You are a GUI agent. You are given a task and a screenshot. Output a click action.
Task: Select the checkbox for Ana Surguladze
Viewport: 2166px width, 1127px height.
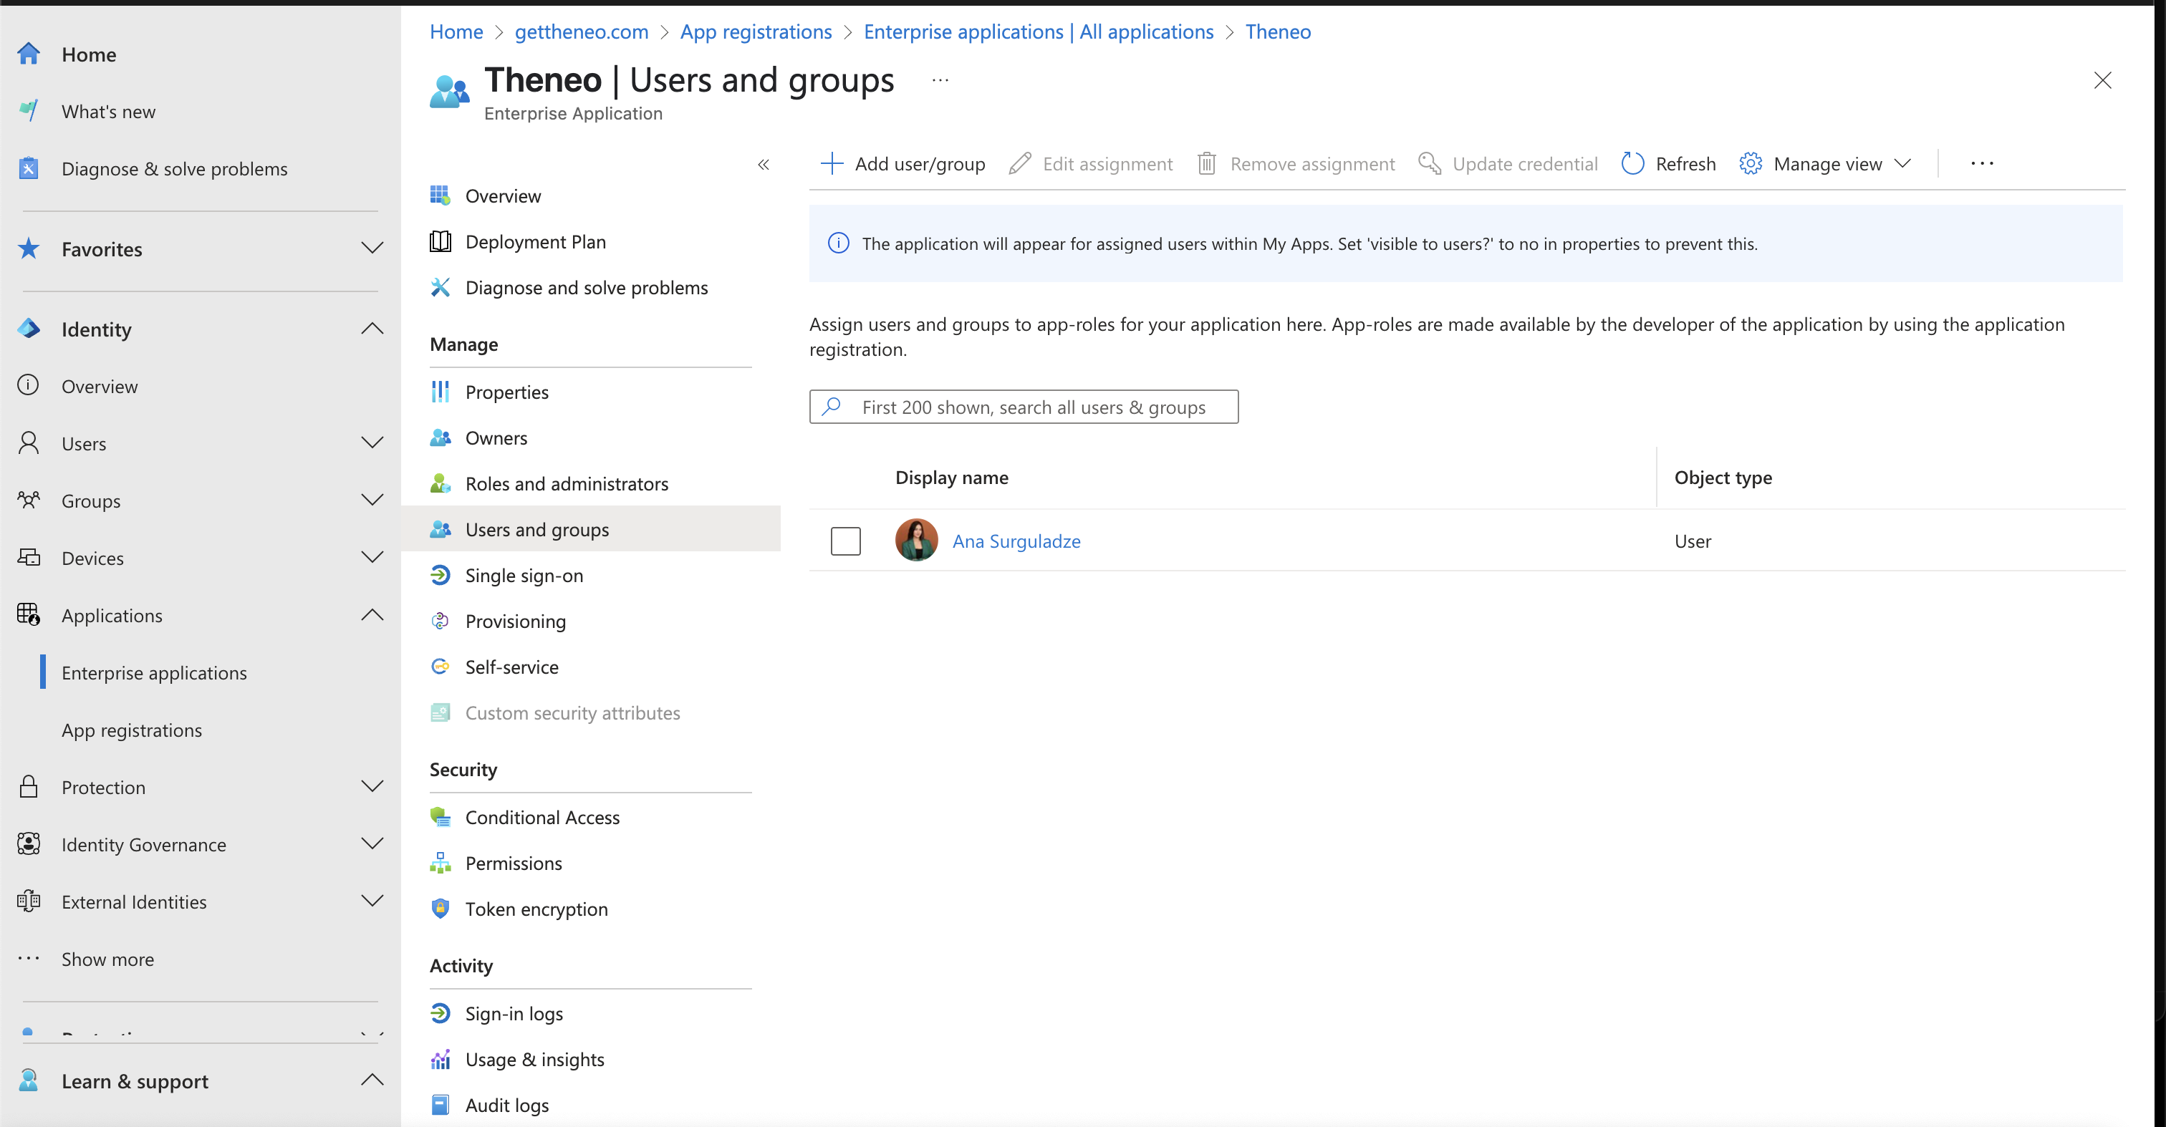[x=845, y=541]
